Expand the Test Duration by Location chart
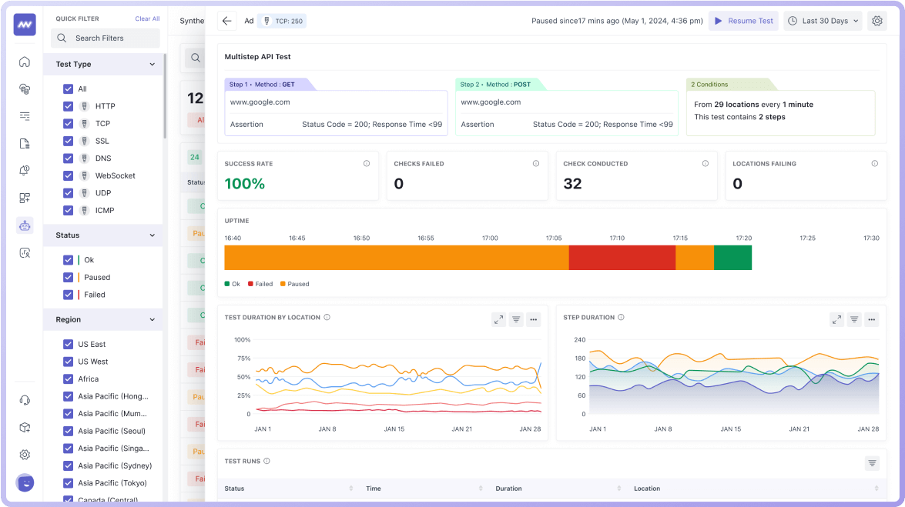Screen dimensions: 905x507 pos(499,319)
